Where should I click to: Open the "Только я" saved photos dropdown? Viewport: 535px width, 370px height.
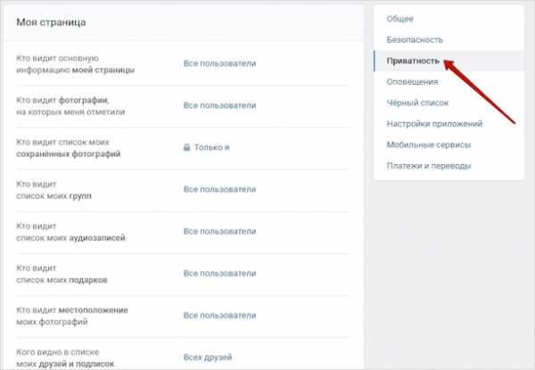coord(212,147)
